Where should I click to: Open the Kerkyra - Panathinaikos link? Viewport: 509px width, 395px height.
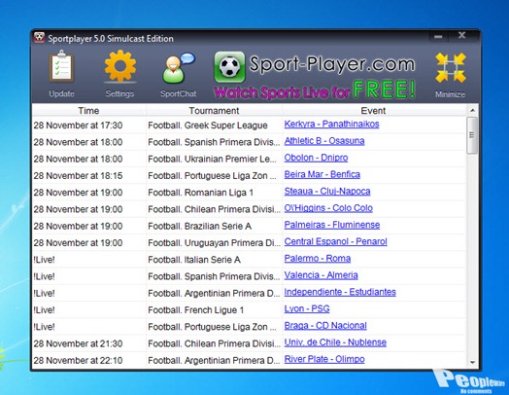click(x=331, y=125)
